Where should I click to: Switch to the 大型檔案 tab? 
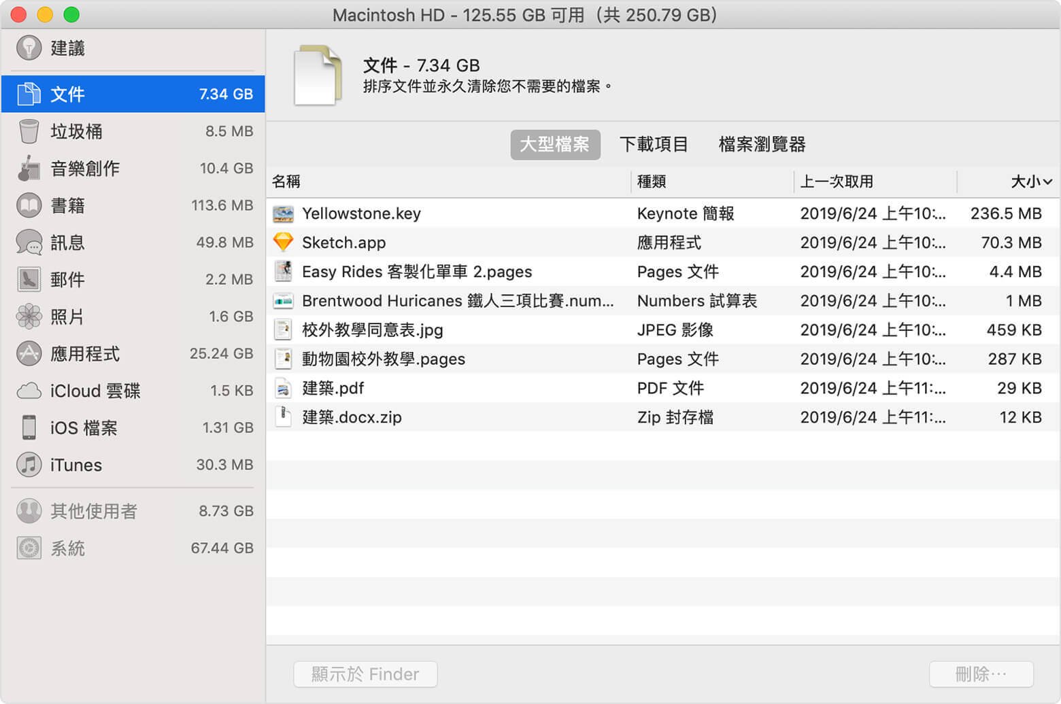tap(555, 145)
